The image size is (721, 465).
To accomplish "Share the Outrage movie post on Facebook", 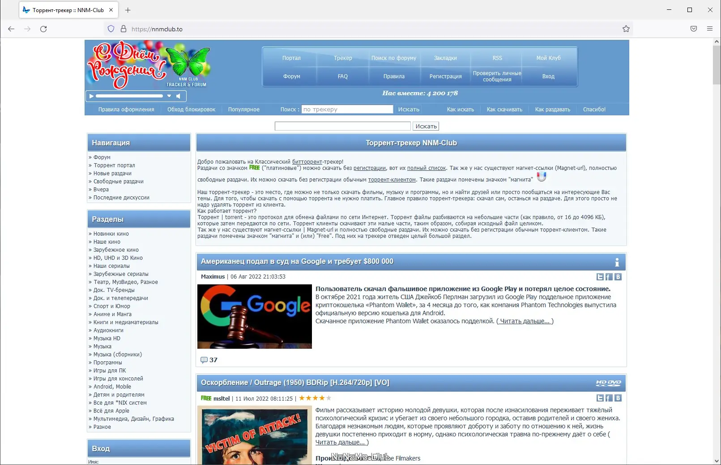I will click(609, 397).
